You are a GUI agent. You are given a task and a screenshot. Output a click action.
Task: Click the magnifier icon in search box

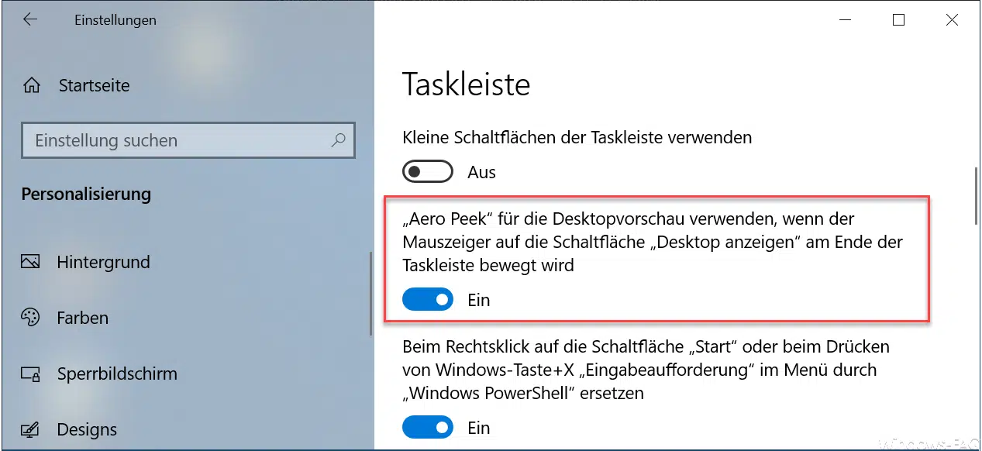click(338, 140)
